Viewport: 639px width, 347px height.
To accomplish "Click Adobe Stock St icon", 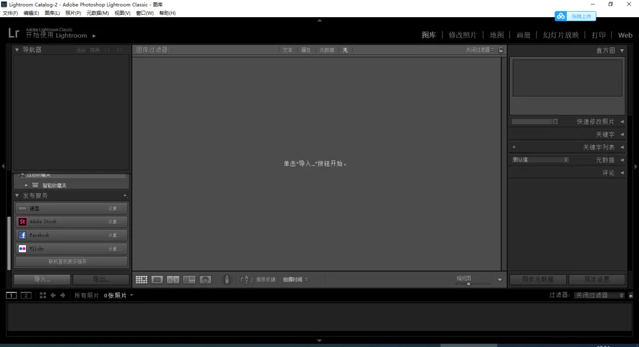I will click(x=22, y=221).
